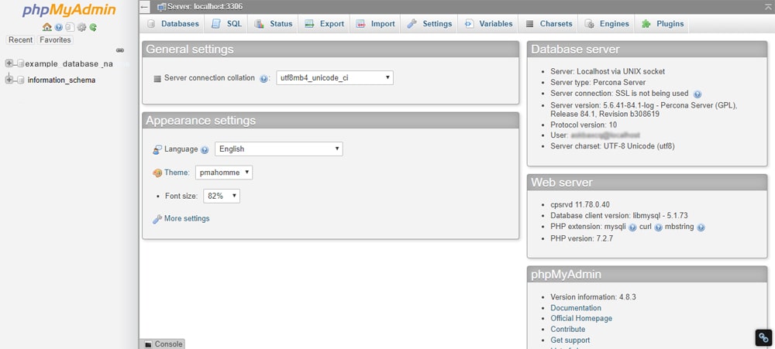Click the link chain icon in navigation panel
Screen dimensions: 775x349
click(x=119, y=50)
